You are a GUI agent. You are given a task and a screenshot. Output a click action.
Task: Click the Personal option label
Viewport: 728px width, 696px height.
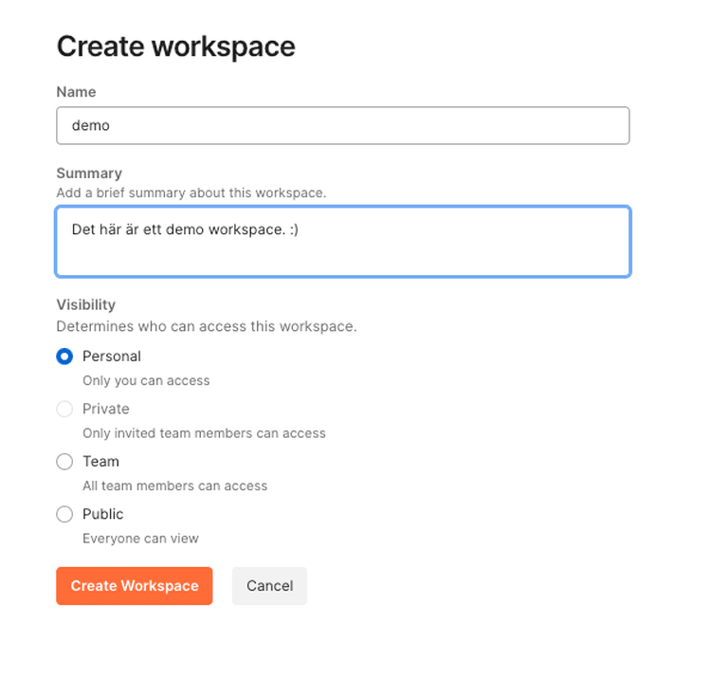point(112,357)
